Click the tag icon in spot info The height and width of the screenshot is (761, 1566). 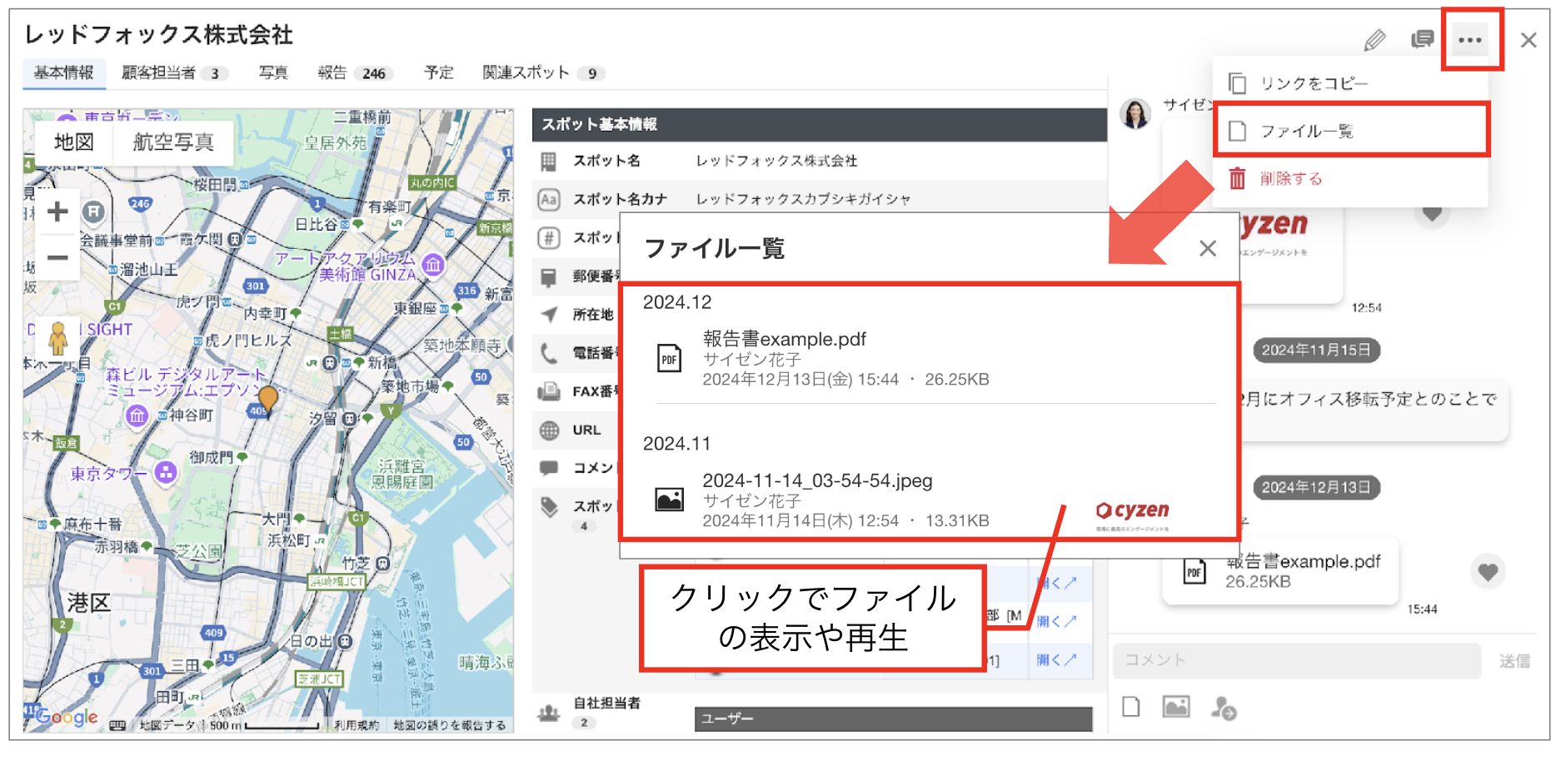click(x=548, y=506)
